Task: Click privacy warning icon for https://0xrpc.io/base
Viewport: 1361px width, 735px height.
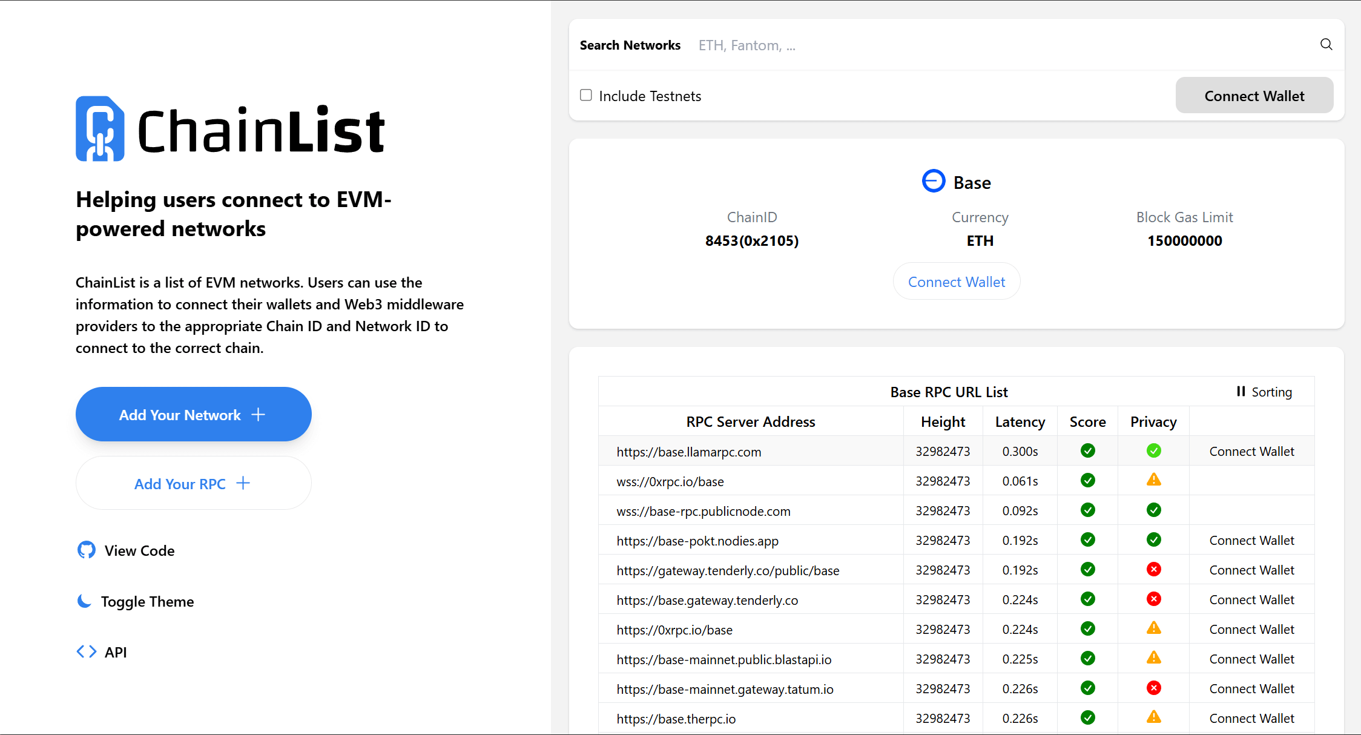Action: 1153,628
